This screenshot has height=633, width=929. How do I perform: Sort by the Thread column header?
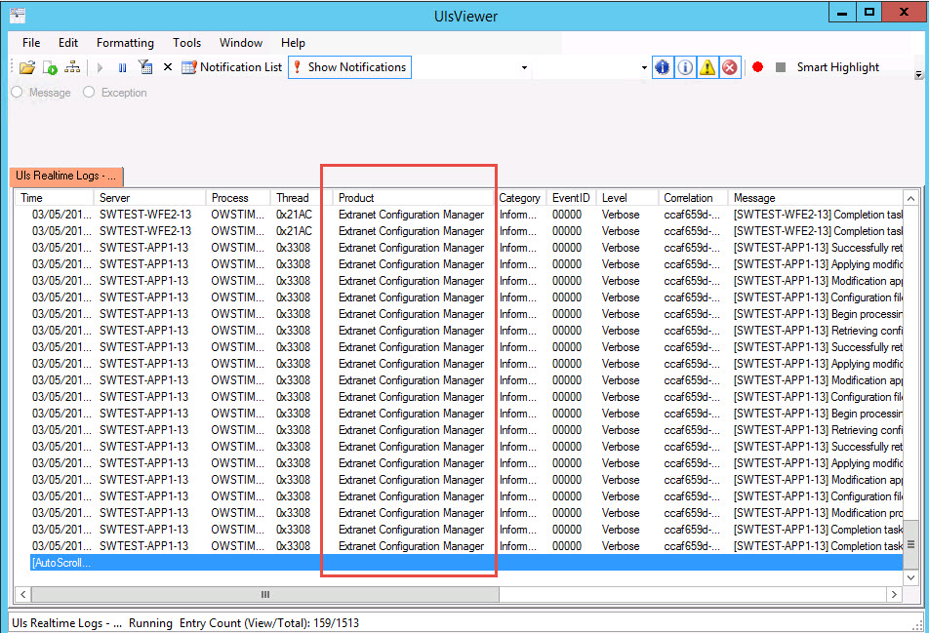pyautogui.click(x=300, y=198)
